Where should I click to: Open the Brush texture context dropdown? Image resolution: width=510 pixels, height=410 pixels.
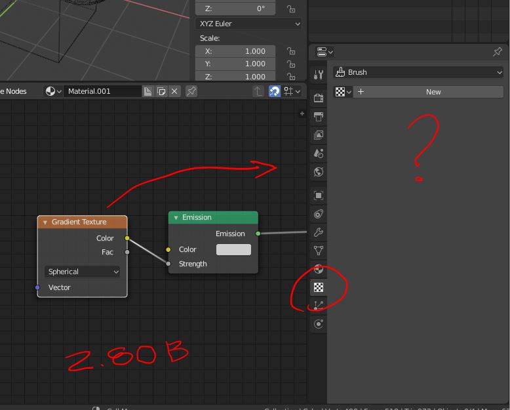[x=418, y=72]
